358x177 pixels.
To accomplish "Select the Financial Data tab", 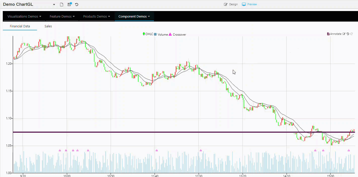I will 20,26.
